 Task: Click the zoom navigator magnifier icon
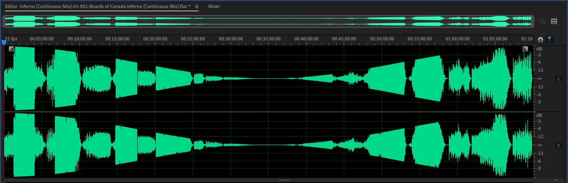[x=542, y=21]
